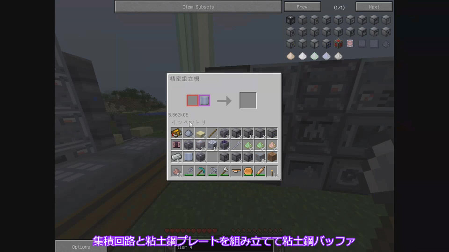
Task: Go to previous item page with Prev
Action: click(x=303, y=7)
